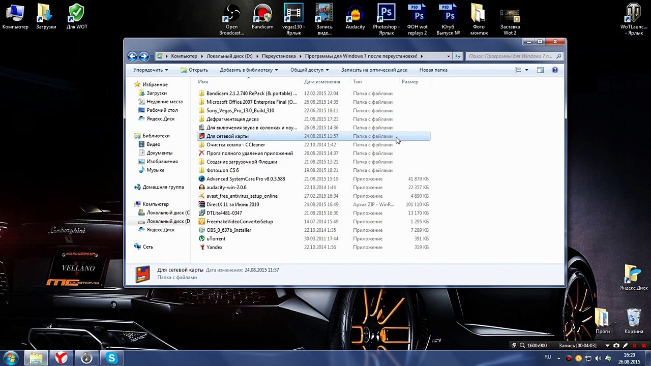Open Skype from the taskbar
The height and width of the screenshot is (366, 651).
(x=111, y=358)
